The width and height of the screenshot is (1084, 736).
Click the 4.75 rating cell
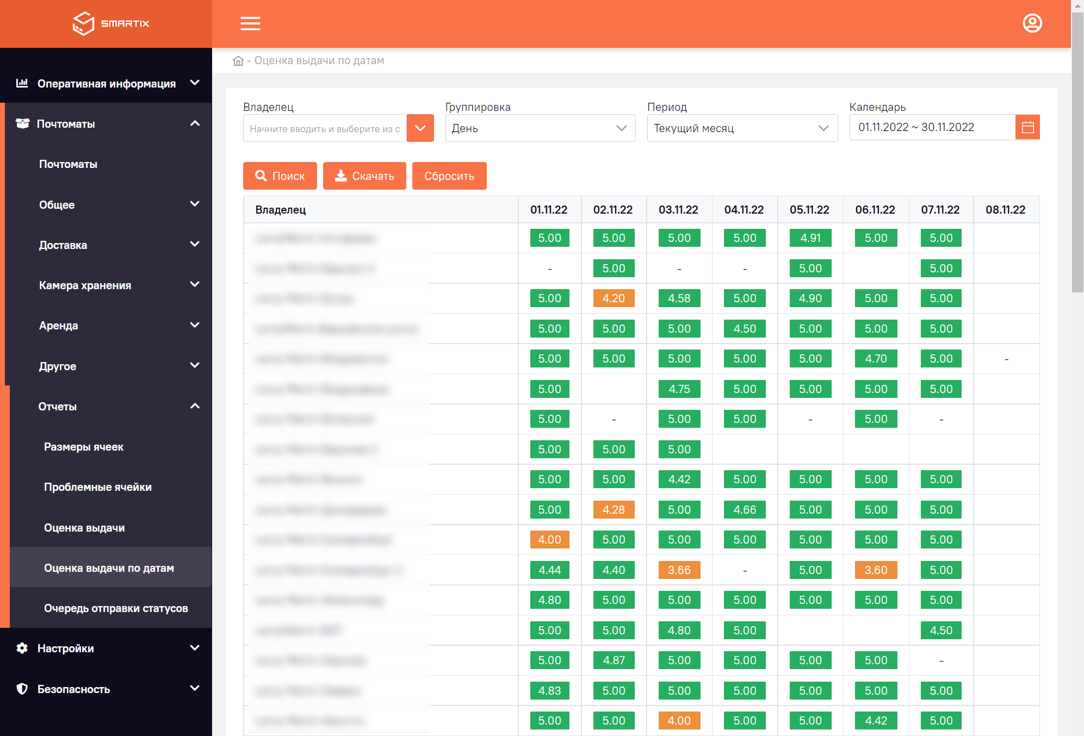pos(679,389)
